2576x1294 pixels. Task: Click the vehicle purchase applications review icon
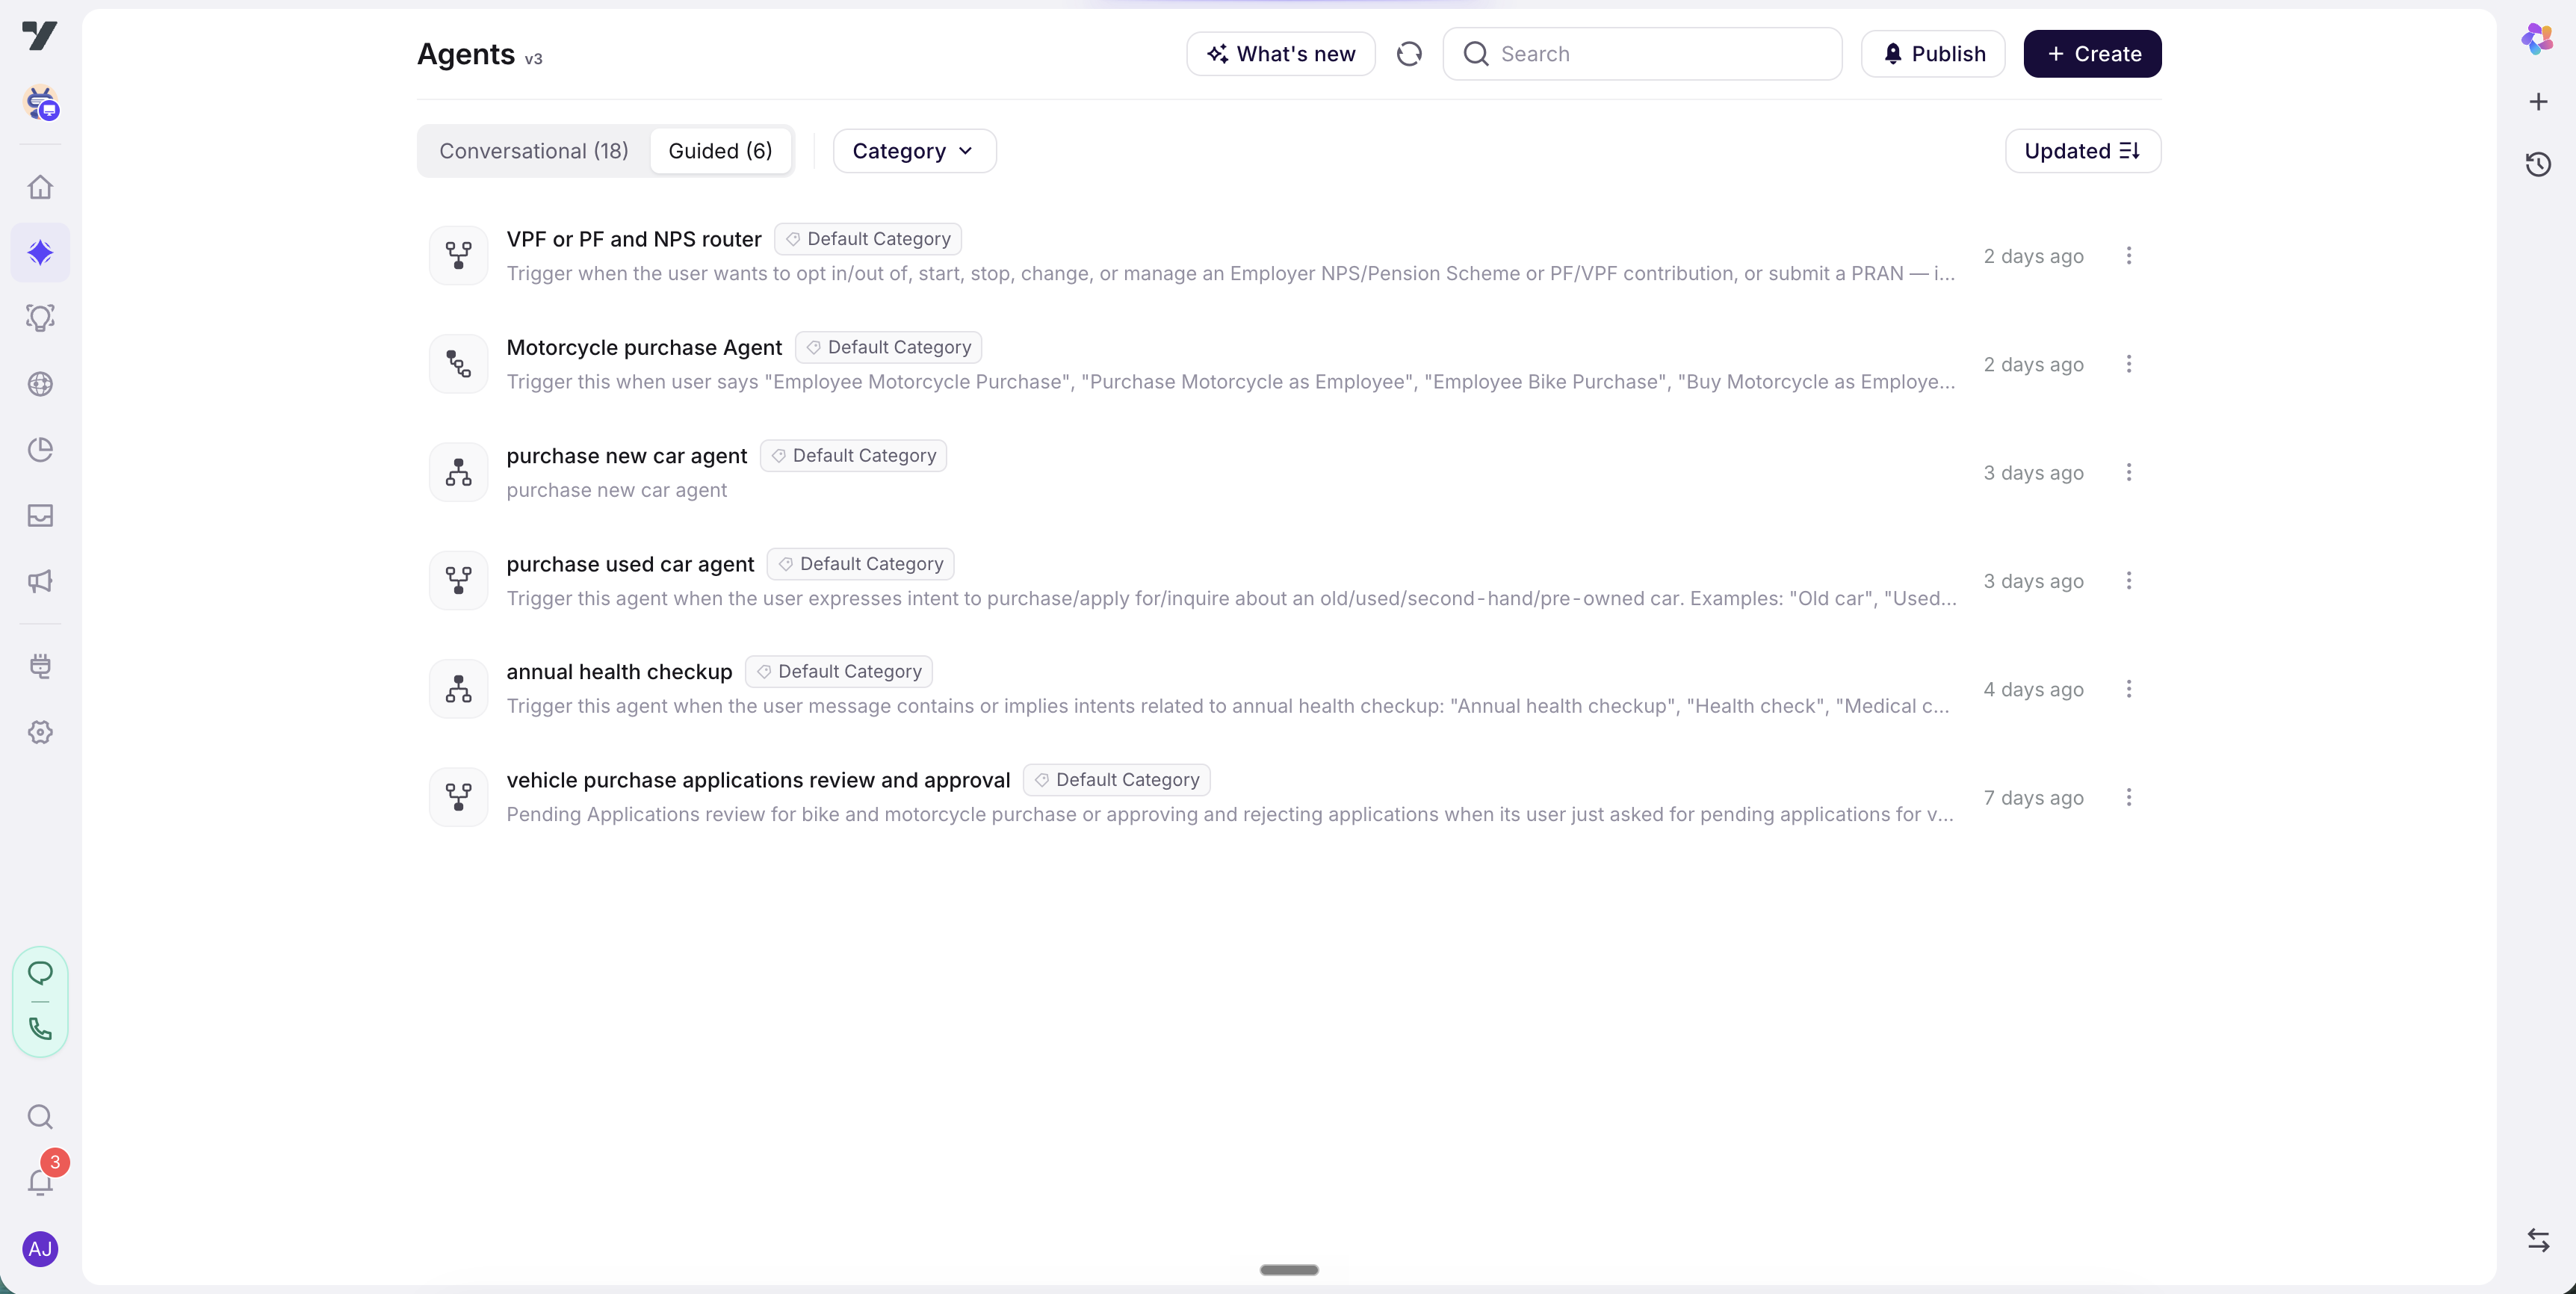coord(458,797)
